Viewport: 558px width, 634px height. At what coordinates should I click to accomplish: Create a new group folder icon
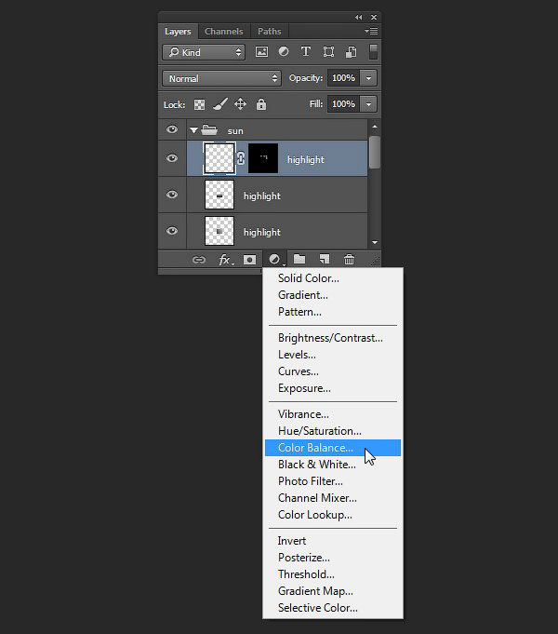299,259
